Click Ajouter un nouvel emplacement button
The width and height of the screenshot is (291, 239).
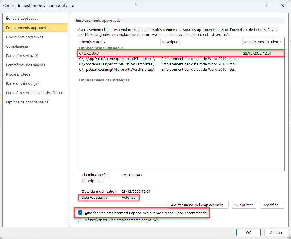click(x=198, y=205)
